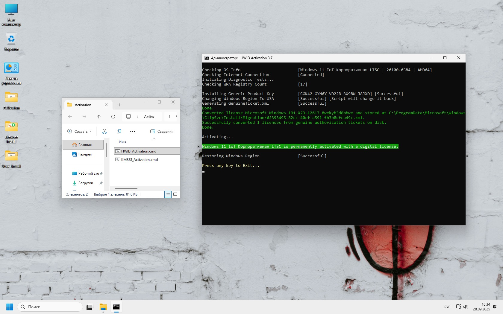Screen dimensions: 503x314
Task: Select the KMS38_Activation.cmd file
Action: 139,160
